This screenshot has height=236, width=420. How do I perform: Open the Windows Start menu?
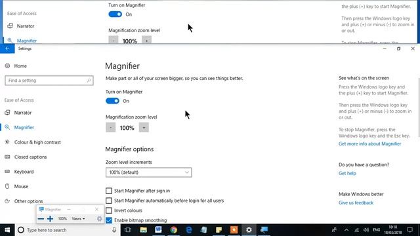(x=7, y=230)
